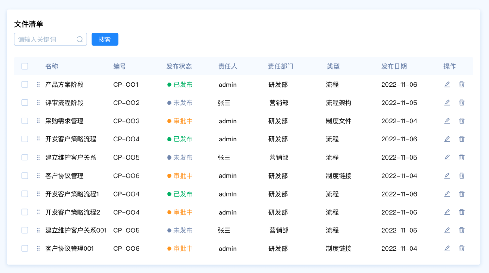Click the 已发布 status of 产品方案阶段

tap(183, 85)
